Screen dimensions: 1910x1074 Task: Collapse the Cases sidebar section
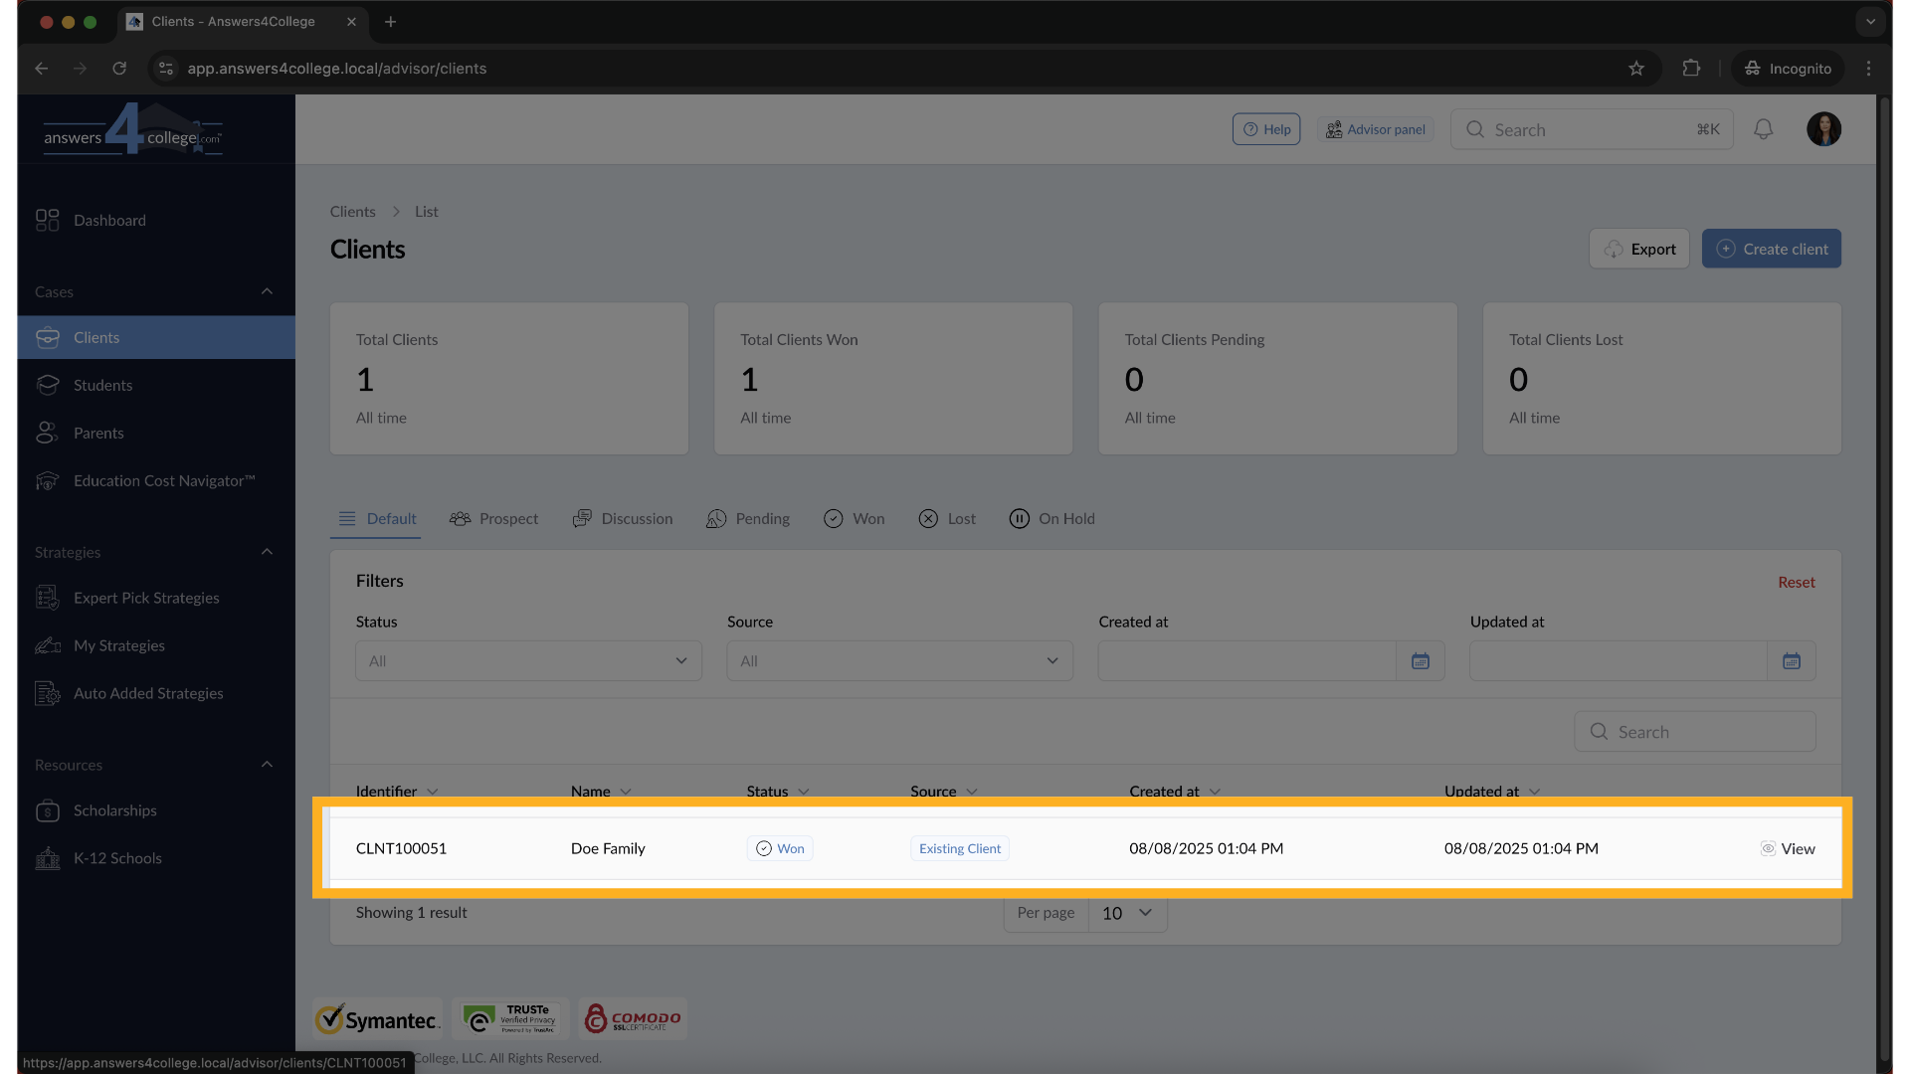(267, 291)
